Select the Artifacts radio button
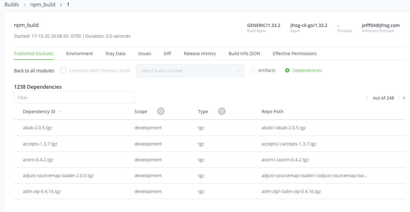The image size is (410, 212). (253, 70)
